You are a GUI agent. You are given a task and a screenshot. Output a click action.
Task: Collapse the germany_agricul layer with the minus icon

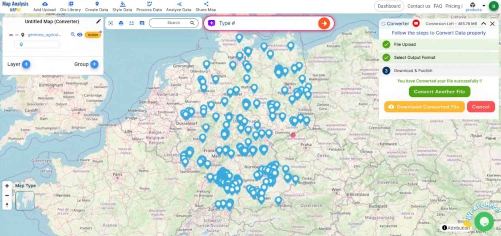click(17, 35)
